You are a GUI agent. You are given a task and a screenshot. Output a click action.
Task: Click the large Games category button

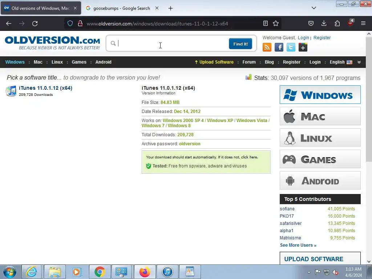320,159
